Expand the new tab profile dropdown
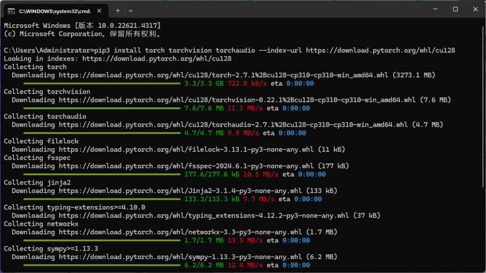 tap(130, 10)
